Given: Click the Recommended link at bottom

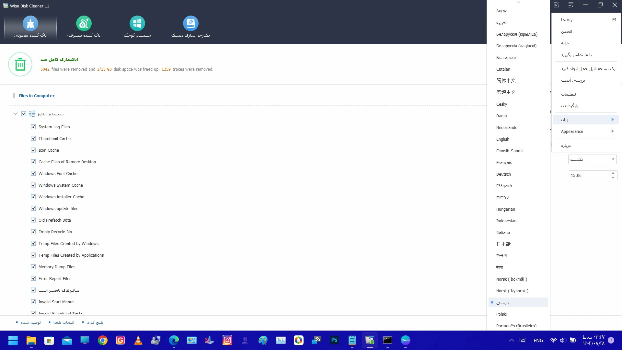Looking at the screenshot, I should (30, 322).
